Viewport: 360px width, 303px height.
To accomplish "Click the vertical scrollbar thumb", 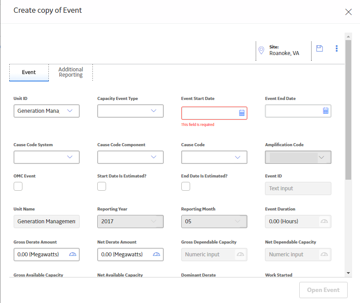I will [x=348, y=110].
